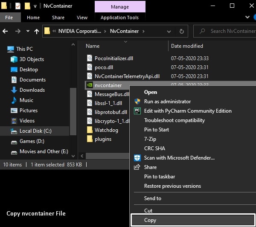
Task: Open the Application Tools tab
Action: (119, 17)
